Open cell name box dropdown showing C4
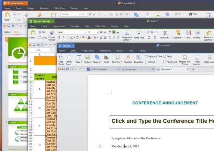Viewport: 214px width, 151px height. pos(51,50)
